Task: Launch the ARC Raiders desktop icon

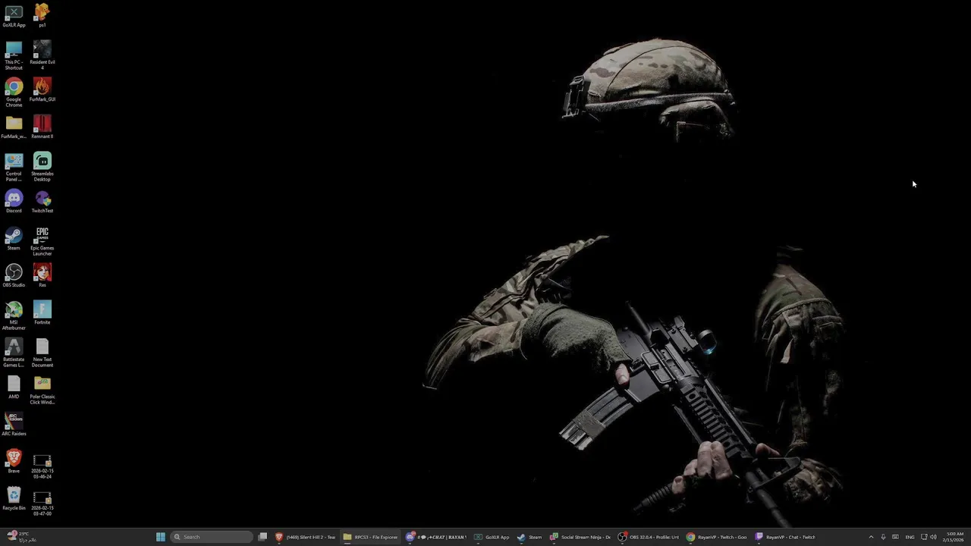Action: (14, 425)
